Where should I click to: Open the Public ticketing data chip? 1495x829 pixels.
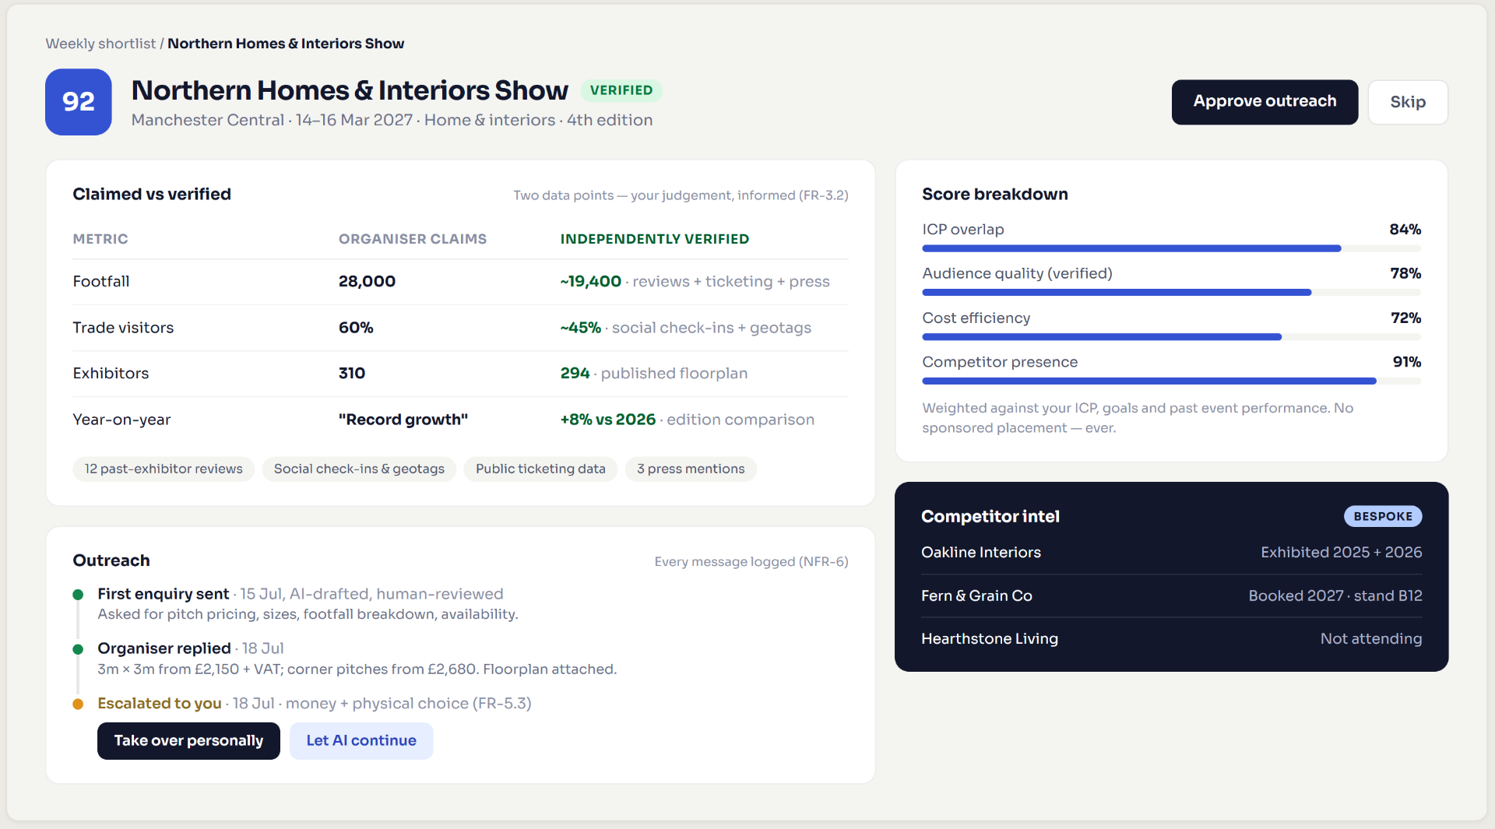tap(540, 469)
